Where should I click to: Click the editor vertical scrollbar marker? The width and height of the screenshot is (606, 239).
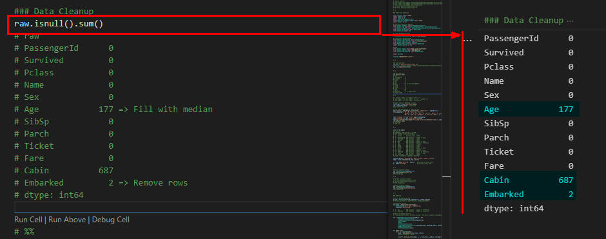[446, 177]
